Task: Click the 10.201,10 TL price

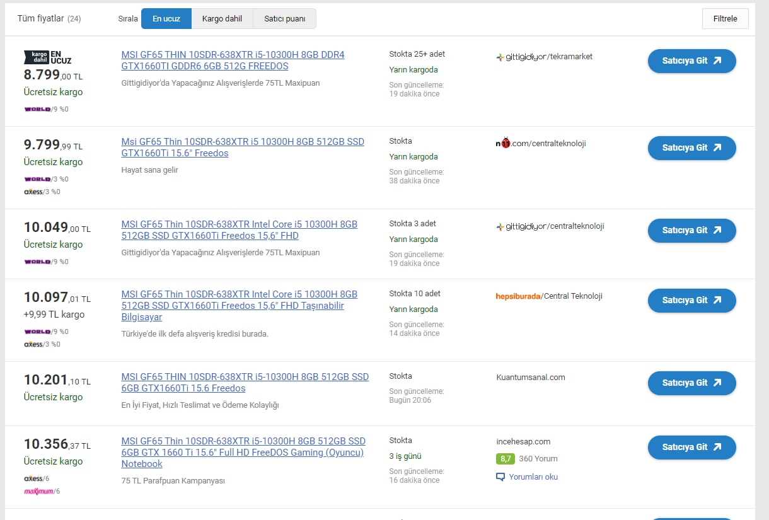Action: (x=57, y=380)
